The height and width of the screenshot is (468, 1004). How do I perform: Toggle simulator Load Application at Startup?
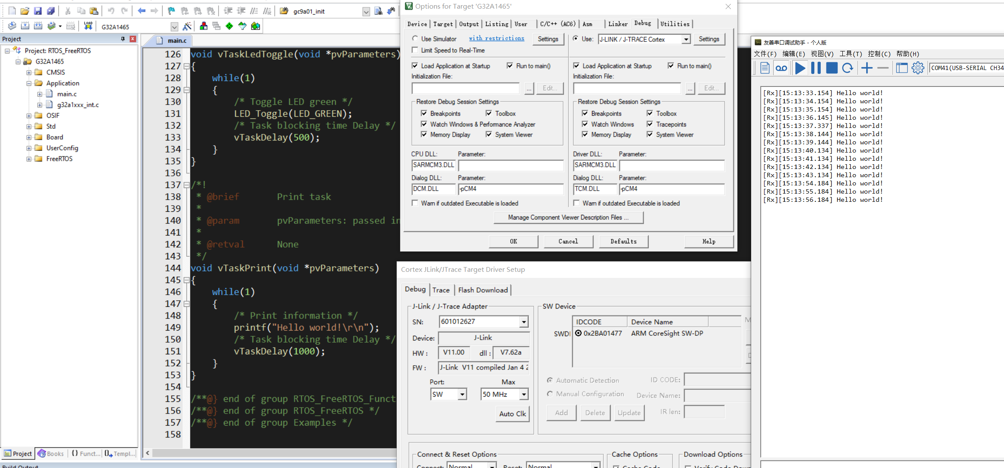pos(415,66)
